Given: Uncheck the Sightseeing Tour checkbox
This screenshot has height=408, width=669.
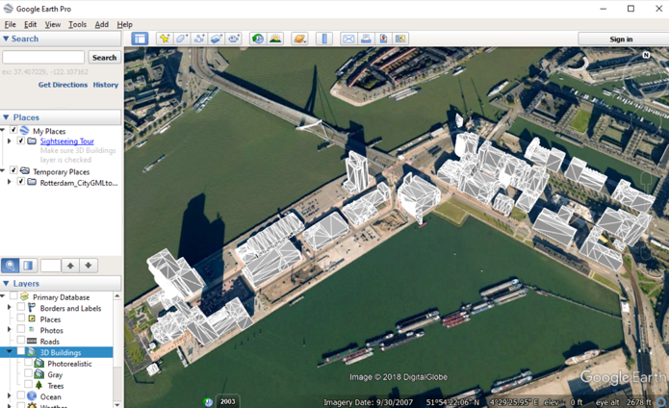Looking at the screenshot, I should (x=21, y=140).
